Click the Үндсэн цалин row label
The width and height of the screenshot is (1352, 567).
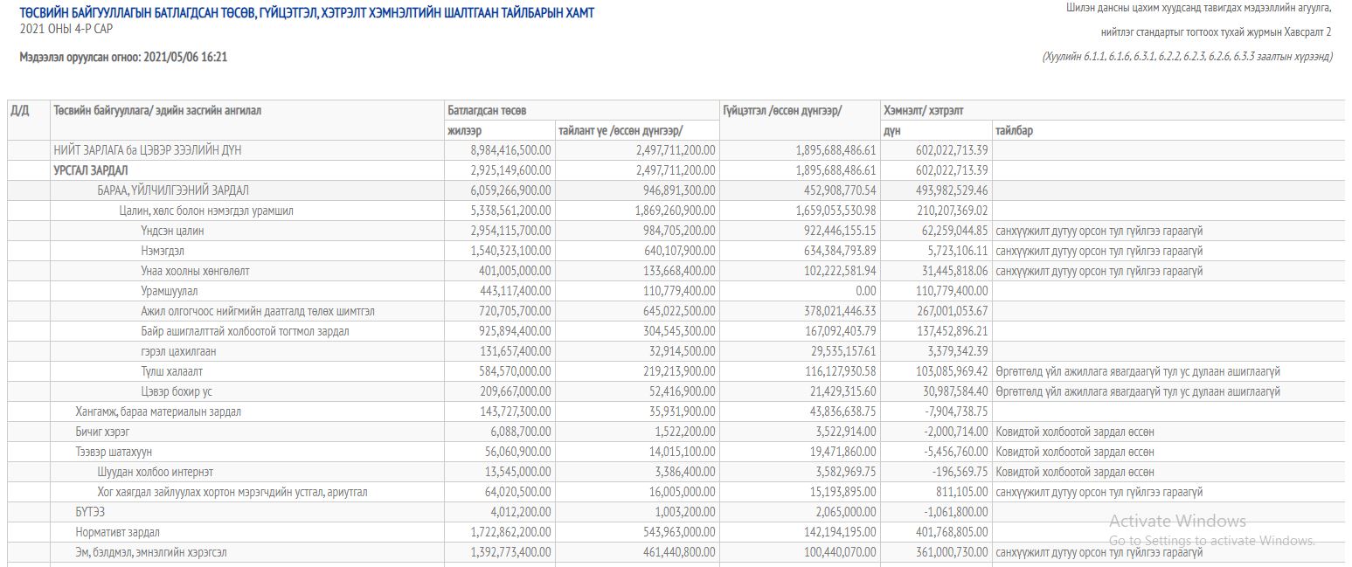[172, 231]
